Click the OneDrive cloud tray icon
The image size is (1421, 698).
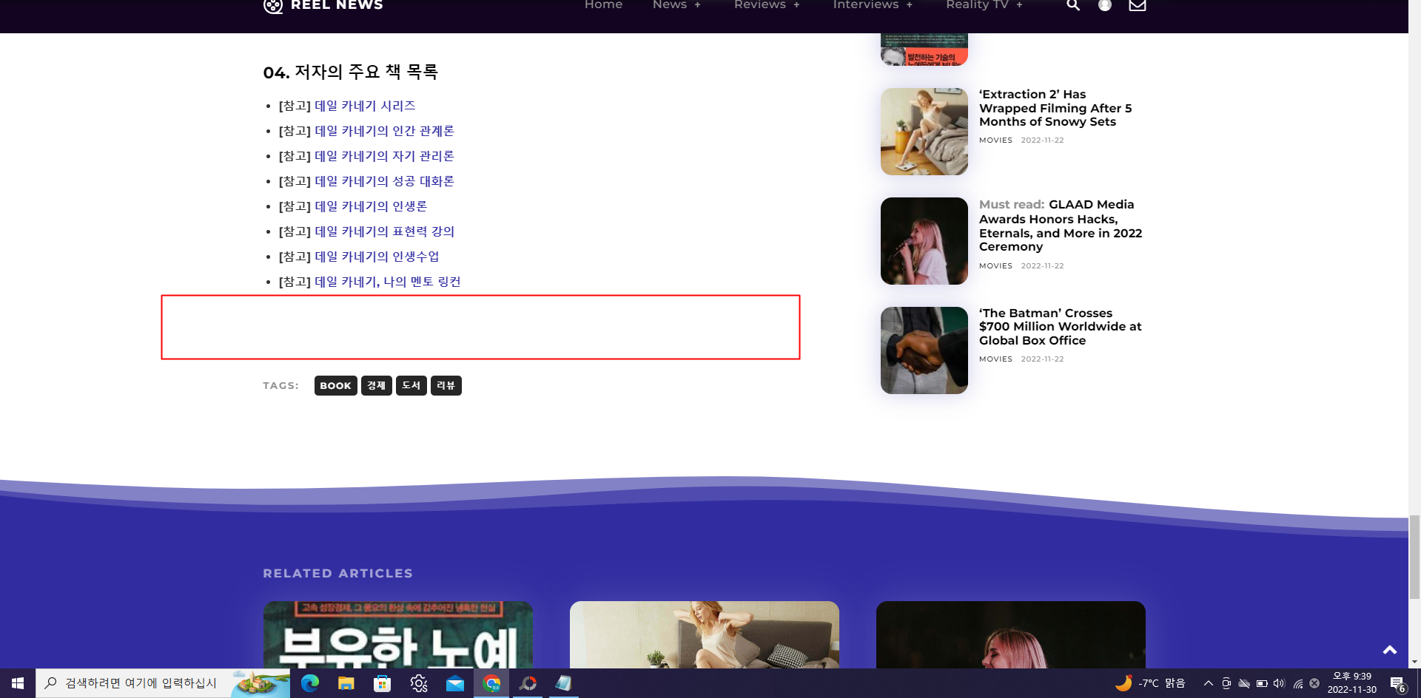1244,683
